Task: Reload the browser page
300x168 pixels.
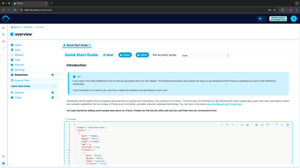Action: point(15,10)
